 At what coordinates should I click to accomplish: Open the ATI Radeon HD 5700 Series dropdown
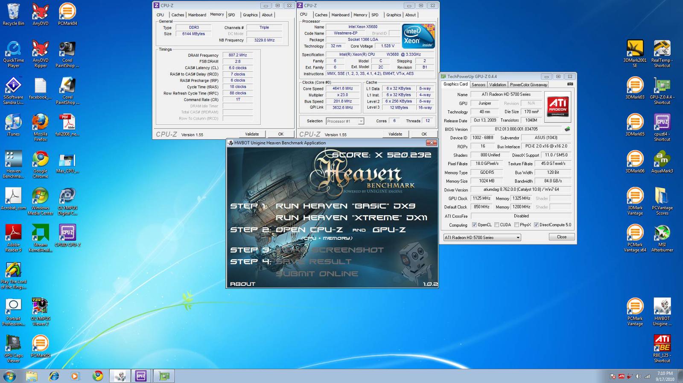(482, 237)
